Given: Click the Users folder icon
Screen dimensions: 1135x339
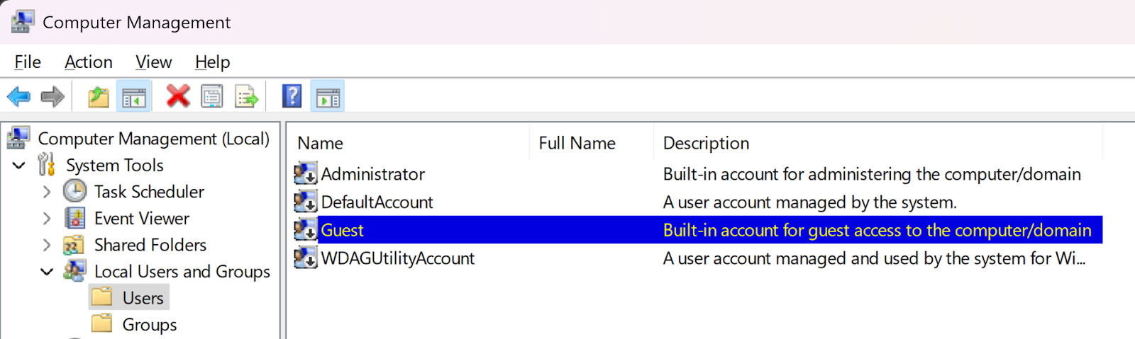Looking at the screenshot, I should pos(102,297).
